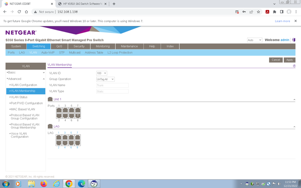Go to the Ports submenu
The image size is (301, 188).
(x=11, y=53)
